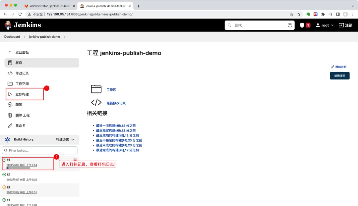Open browser three-dot menu

click(x=353, y=14)
